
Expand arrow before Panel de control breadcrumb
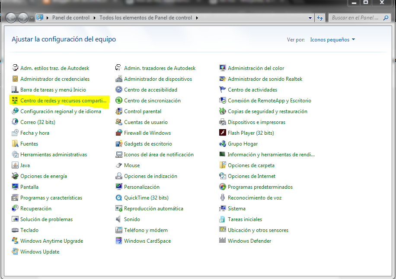(47, 18)
